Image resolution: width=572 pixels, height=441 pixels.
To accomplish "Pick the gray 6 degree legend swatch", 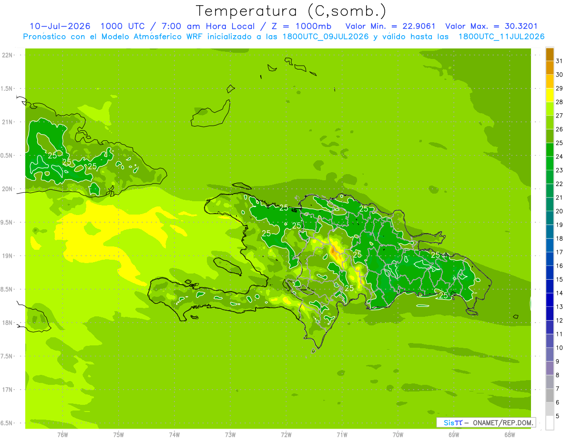I will pyautogui.click(x=550, y=395).
